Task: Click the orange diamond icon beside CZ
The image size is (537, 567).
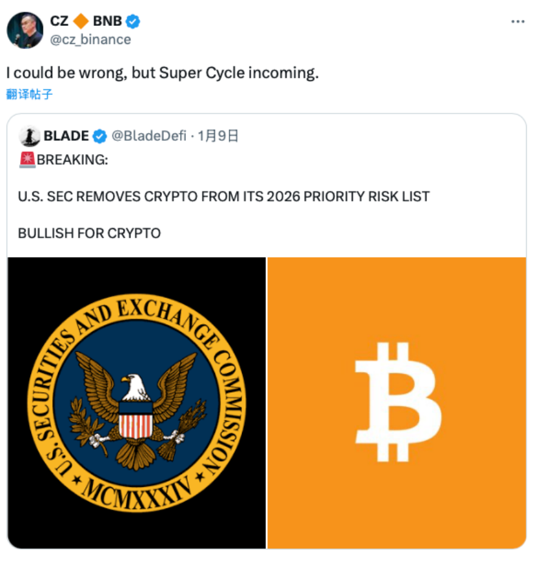Action: click(x=80, y=21)
